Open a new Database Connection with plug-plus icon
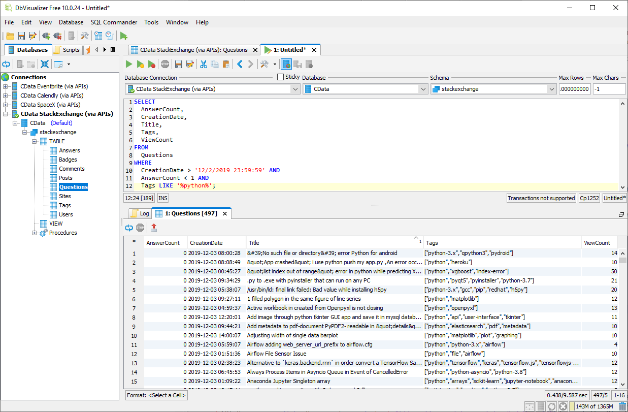628x412 pixels. (x=46, y=36)
